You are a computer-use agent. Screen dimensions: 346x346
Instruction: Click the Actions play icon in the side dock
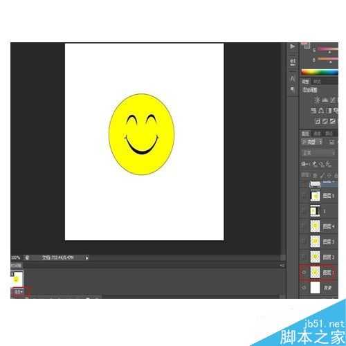[293, 46]
